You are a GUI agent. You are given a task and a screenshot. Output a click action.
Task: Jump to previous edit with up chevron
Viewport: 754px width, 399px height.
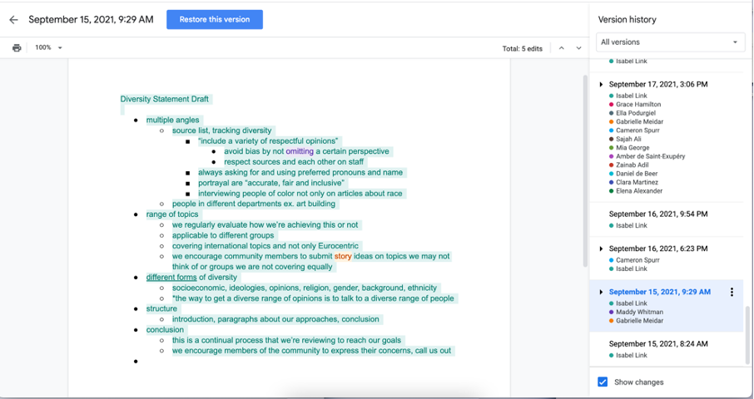tap(561, 48)
